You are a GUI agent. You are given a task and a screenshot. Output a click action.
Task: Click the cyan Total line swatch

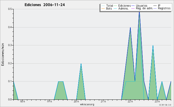pos(103,6)
